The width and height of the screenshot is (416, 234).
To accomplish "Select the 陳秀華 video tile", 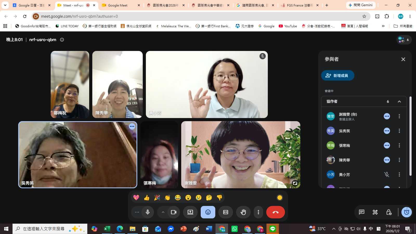I will (x=118, y=84).
